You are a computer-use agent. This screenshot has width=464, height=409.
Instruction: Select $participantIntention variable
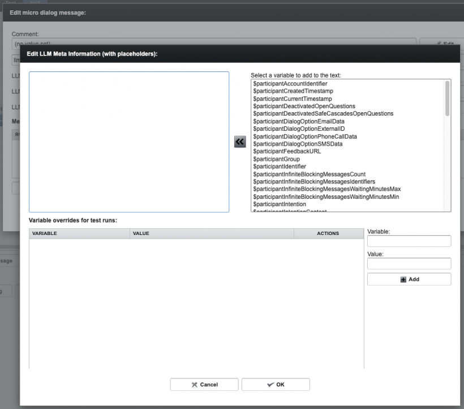tap(280, 204)
